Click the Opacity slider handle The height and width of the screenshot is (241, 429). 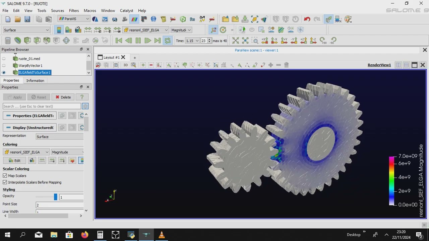pos(55,197)
